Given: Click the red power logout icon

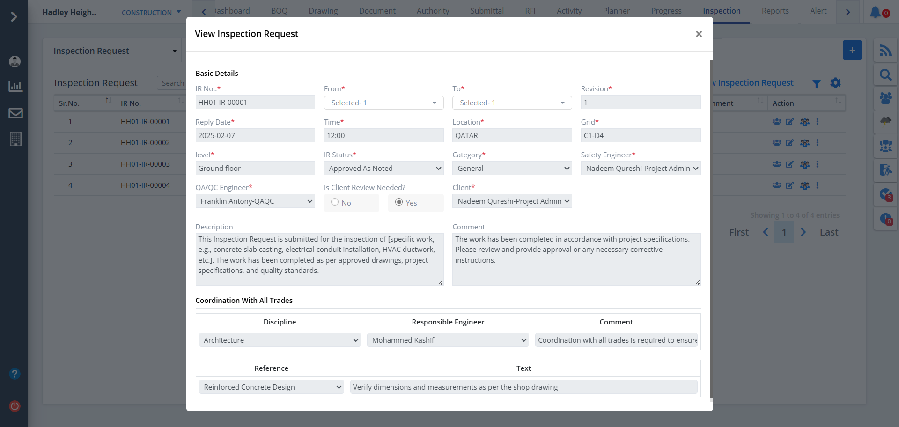Looking at the screenshot, I should coord(15,406).
